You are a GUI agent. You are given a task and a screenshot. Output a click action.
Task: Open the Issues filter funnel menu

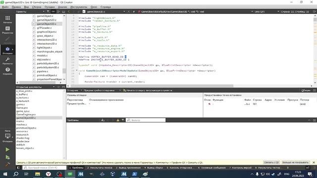click(x=123, y=120)
